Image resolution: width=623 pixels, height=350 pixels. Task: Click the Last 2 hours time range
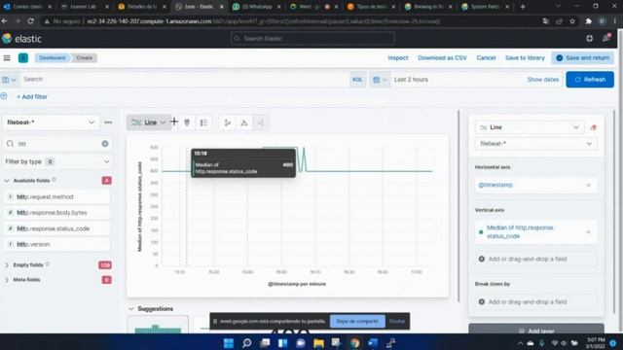point(411,80)
